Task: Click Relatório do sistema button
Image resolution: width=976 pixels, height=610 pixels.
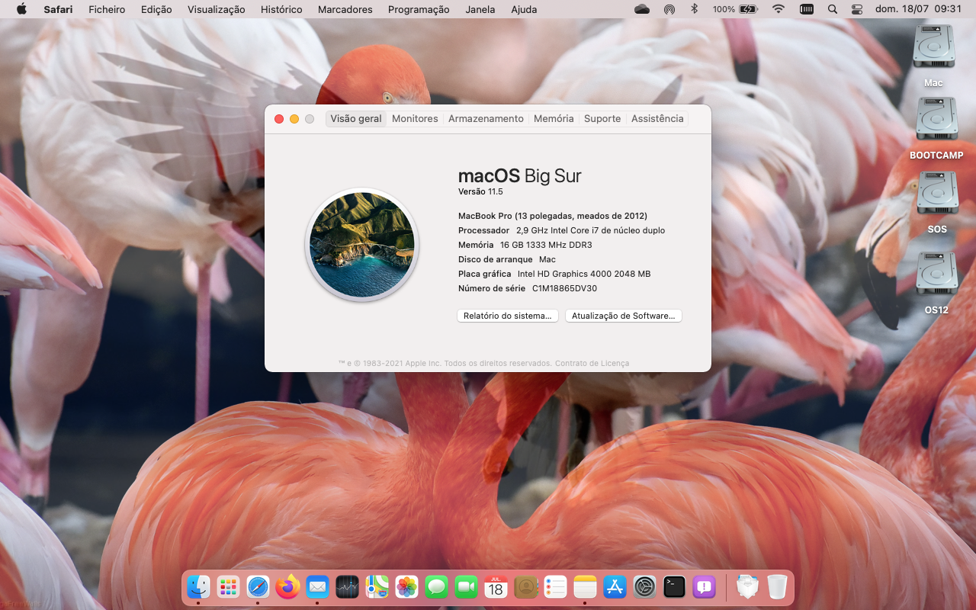Action: (508, 316)
